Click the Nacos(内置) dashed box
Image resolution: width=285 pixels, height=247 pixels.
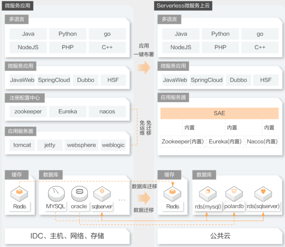[262, 142]
